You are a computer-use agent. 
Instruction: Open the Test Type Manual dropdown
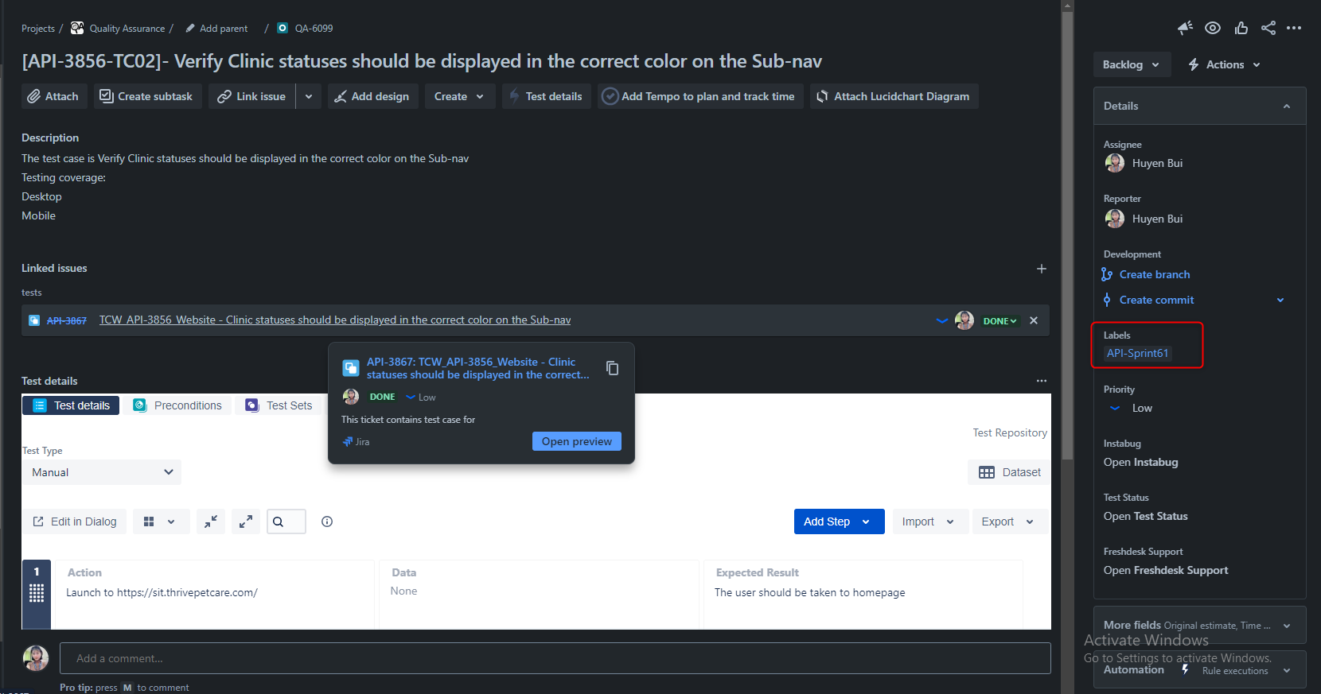point(102,472)
